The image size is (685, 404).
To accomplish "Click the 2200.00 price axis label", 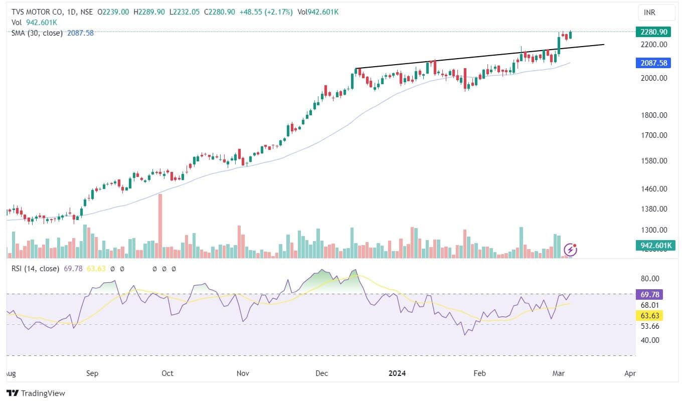I will (654, 45).
